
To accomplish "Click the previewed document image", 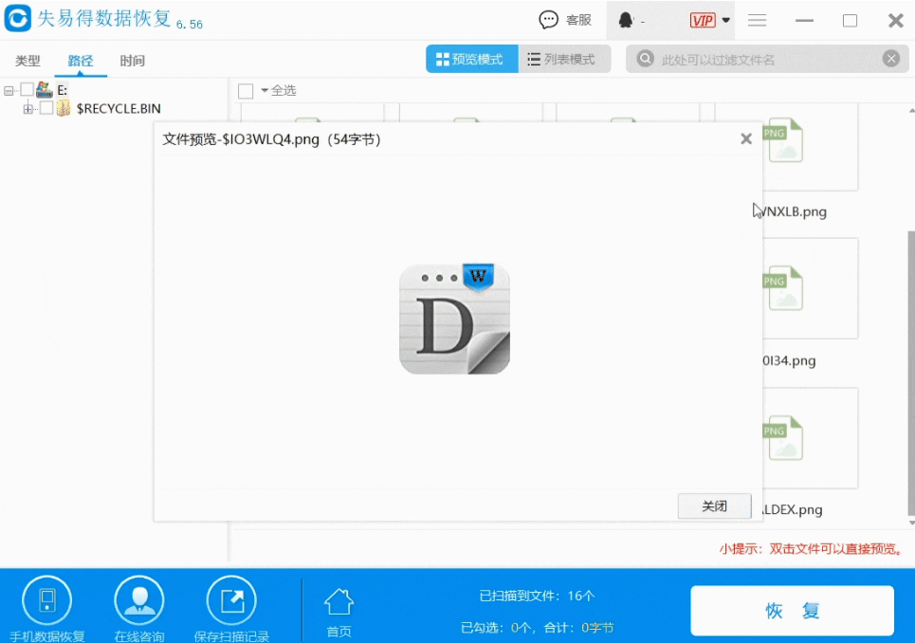I will tap(454, 319).
